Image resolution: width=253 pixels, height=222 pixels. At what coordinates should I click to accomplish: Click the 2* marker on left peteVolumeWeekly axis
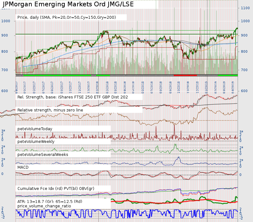pyautogui.click(x=3, y=147)
